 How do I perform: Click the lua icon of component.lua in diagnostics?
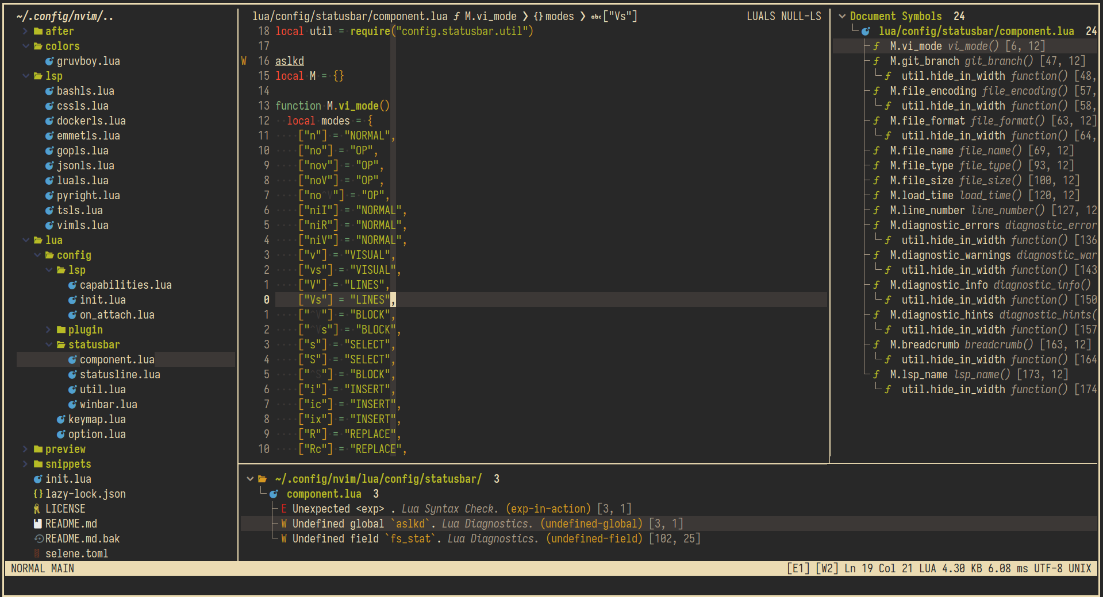click(274, 494)
